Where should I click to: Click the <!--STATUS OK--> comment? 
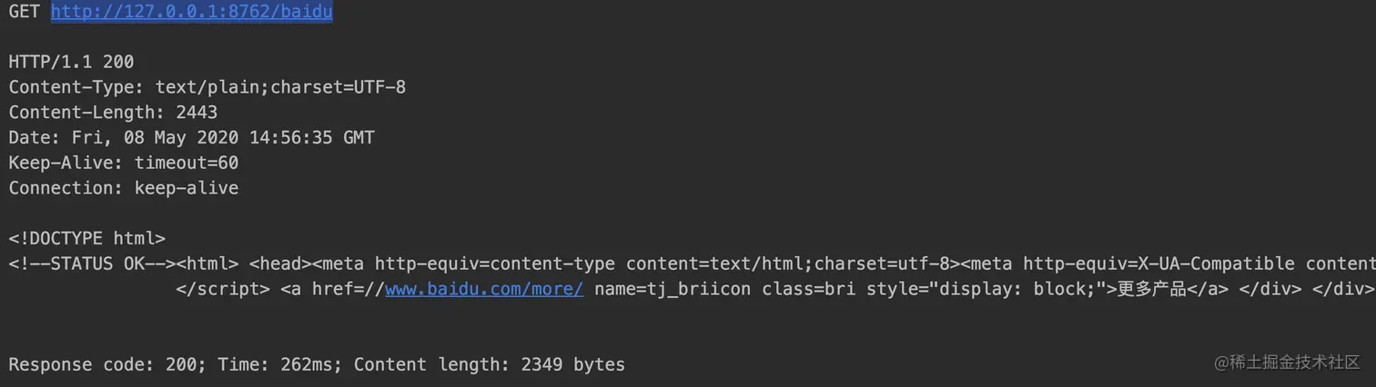[x=92, y=264]
